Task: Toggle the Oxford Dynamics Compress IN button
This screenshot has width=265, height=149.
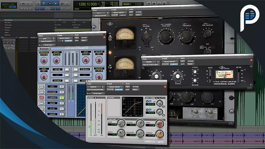Action: 62,98
